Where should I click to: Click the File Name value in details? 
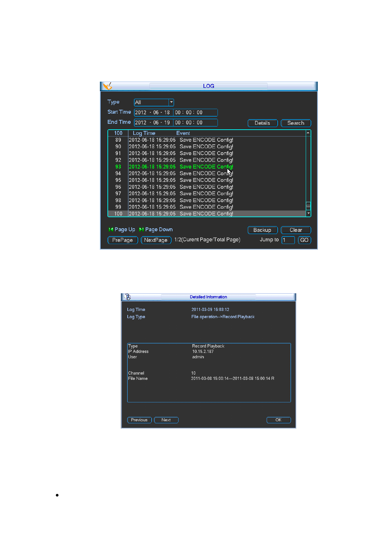point(233,379)
